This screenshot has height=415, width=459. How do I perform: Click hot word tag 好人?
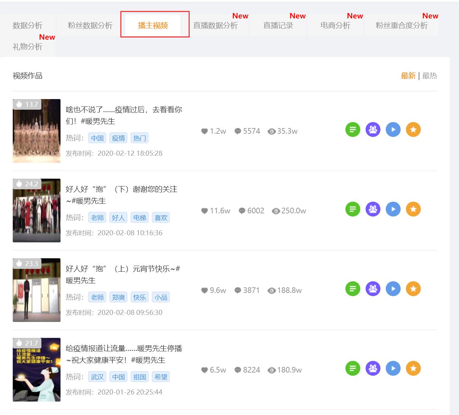pos(119,218)
